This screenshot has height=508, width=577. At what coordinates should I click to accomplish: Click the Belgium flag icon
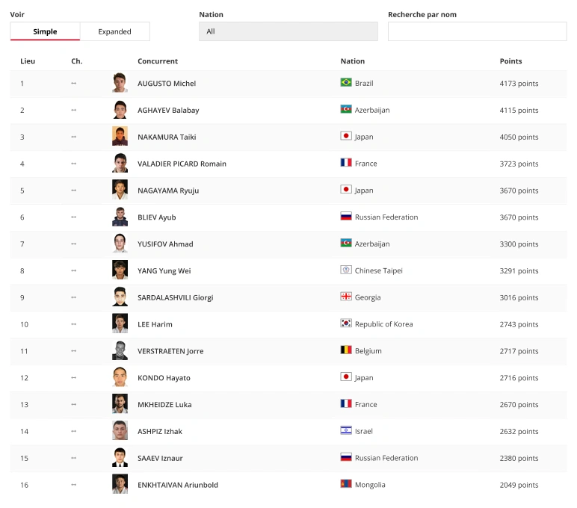[x=346, y=351]
